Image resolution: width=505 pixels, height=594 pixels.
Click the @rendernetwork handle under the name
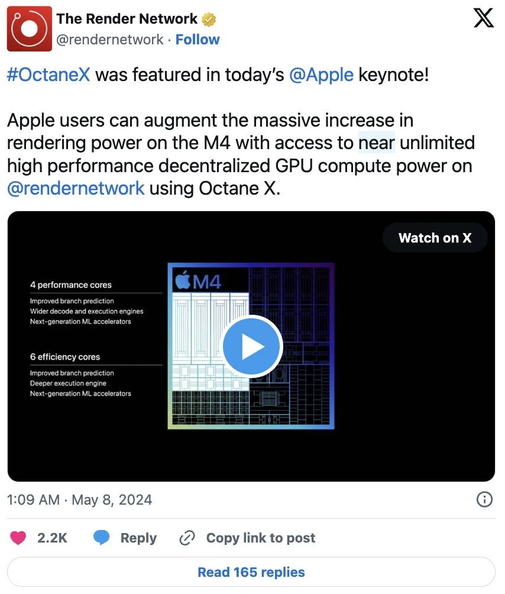(110, 40)
